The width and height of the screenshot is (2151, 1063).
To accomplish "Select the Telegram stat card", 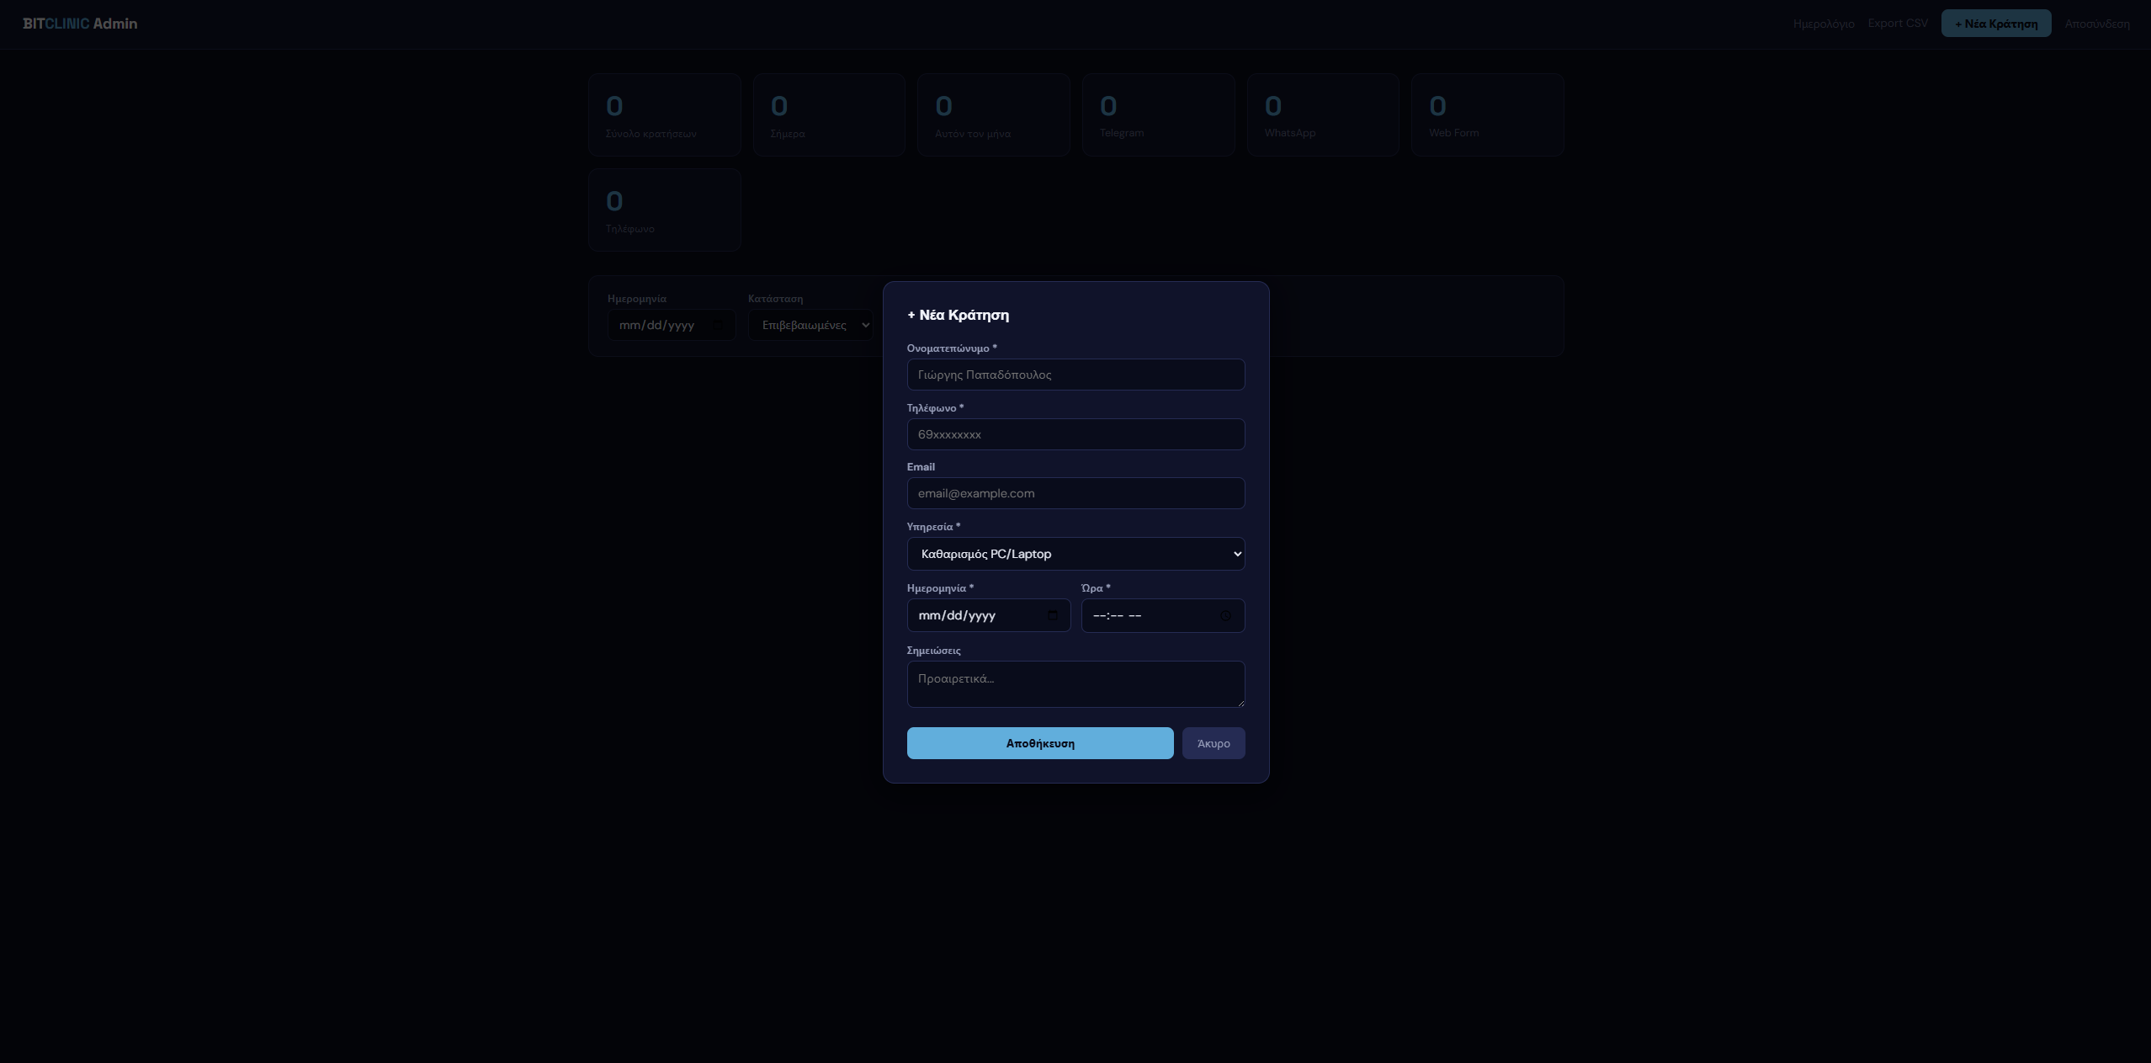I will (1159, 114).
